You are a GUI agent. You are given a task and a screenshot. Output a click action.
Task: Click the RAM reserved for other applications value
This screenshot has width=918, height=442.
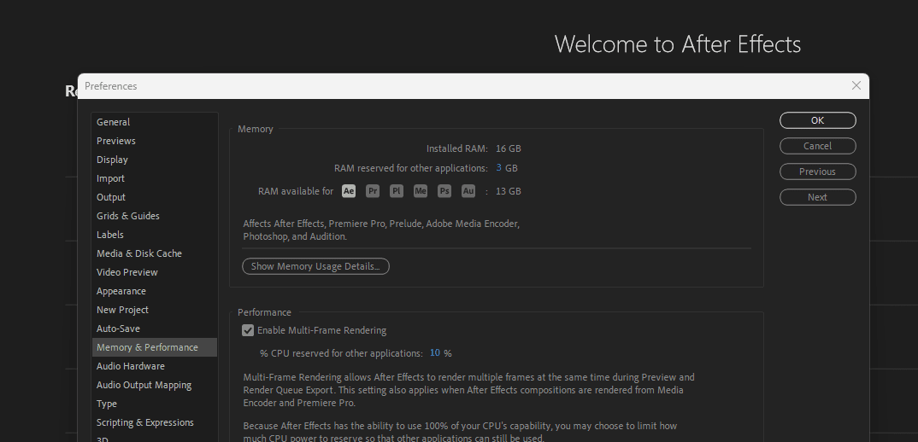pos(498,168)
